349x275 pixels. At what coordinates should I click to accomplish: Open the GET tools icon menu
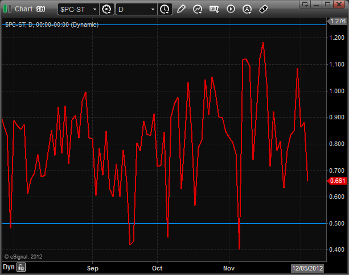pos(214,9)
